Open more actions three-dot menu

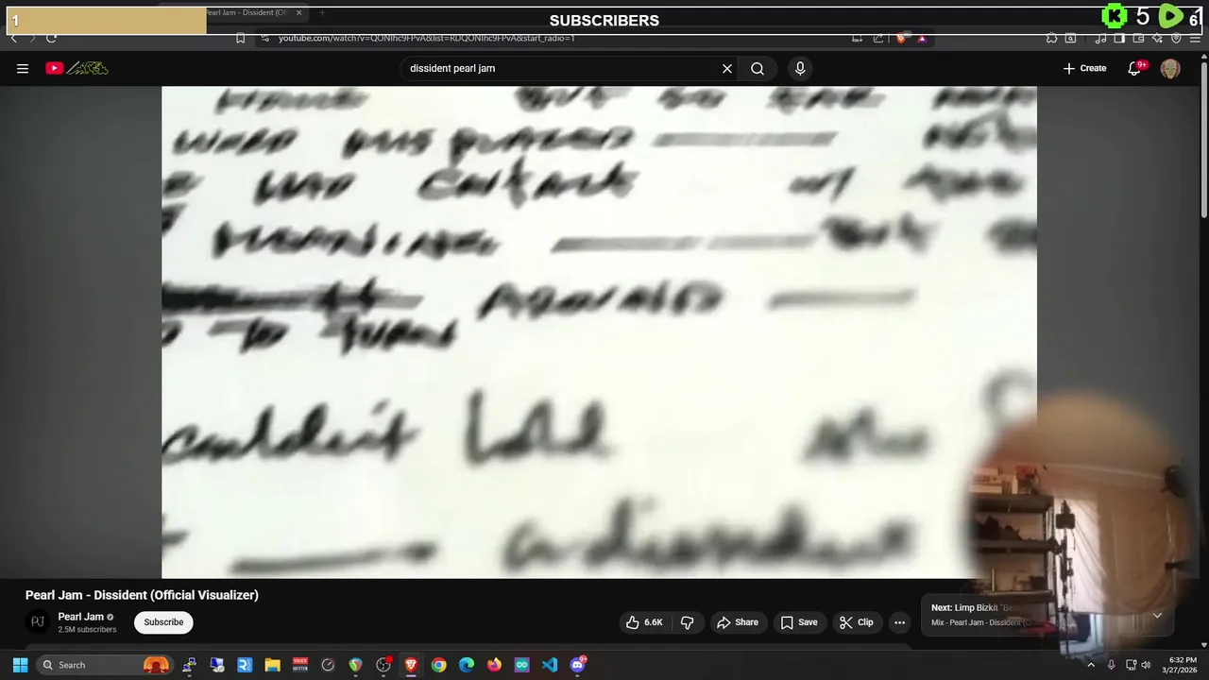coord(900,622)
